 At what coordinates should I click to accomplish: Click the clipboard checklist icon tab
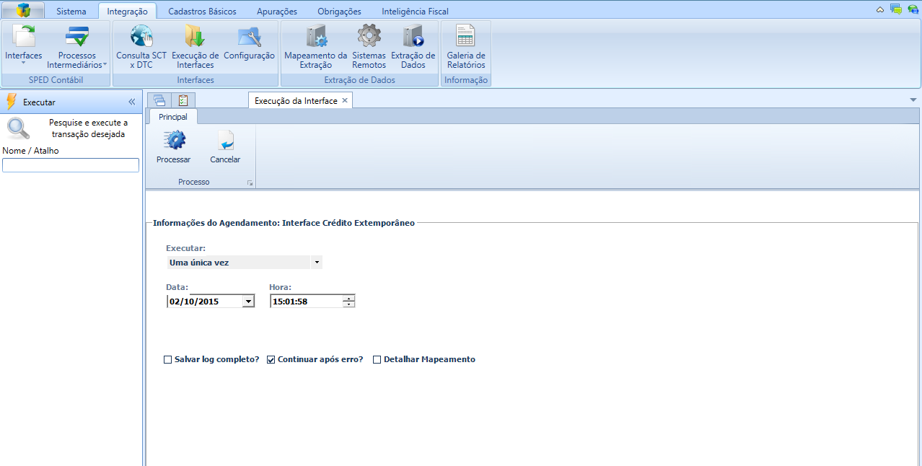[x=183, y=100]
